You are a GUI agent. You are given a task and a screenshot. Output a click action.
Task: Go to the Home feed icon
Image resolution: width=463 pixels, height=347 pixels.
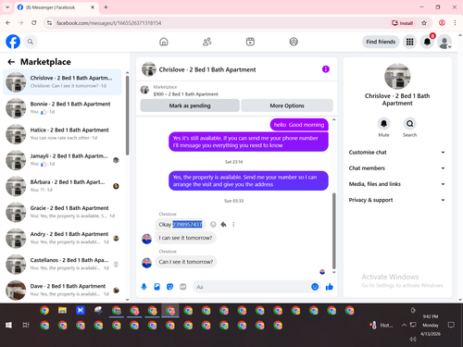(164, 42)
